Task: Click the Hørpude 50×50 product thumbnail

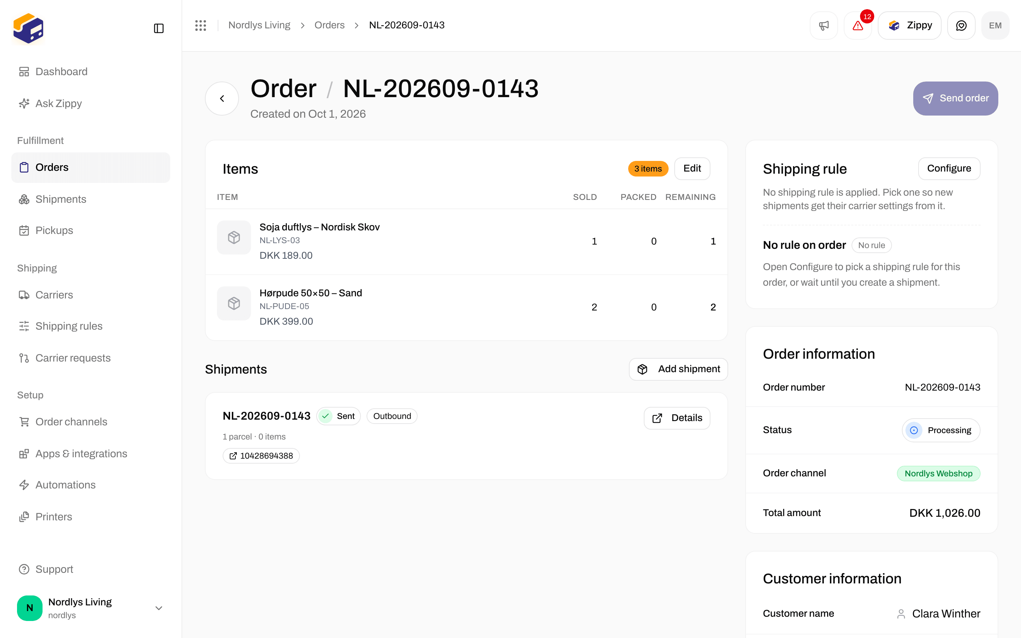Action: (234, 303)
